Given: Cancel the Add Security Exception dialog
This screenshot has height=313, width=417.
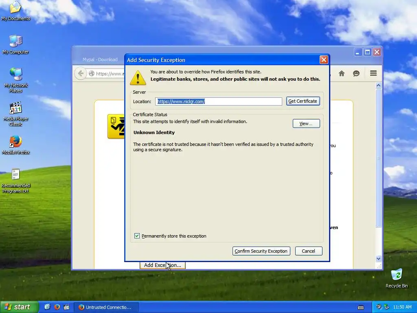Looking at the screenshot, I should pyautogui.click(x=309, y=251).
